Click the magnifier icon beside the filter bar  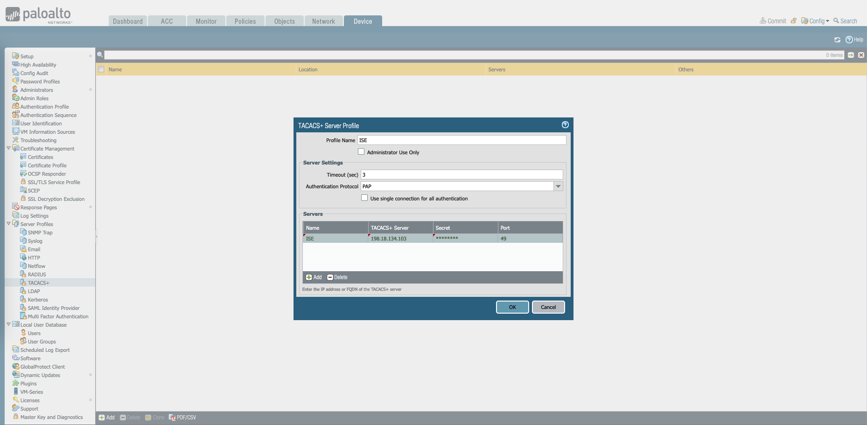point(100,55)
